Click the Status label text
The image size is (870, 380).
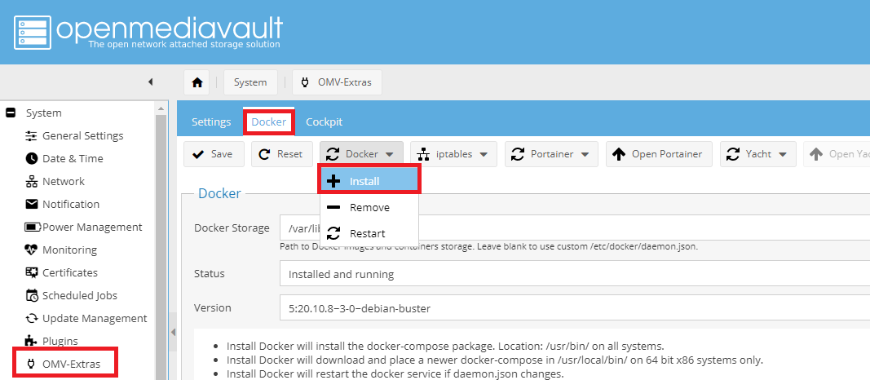[210, 273]
